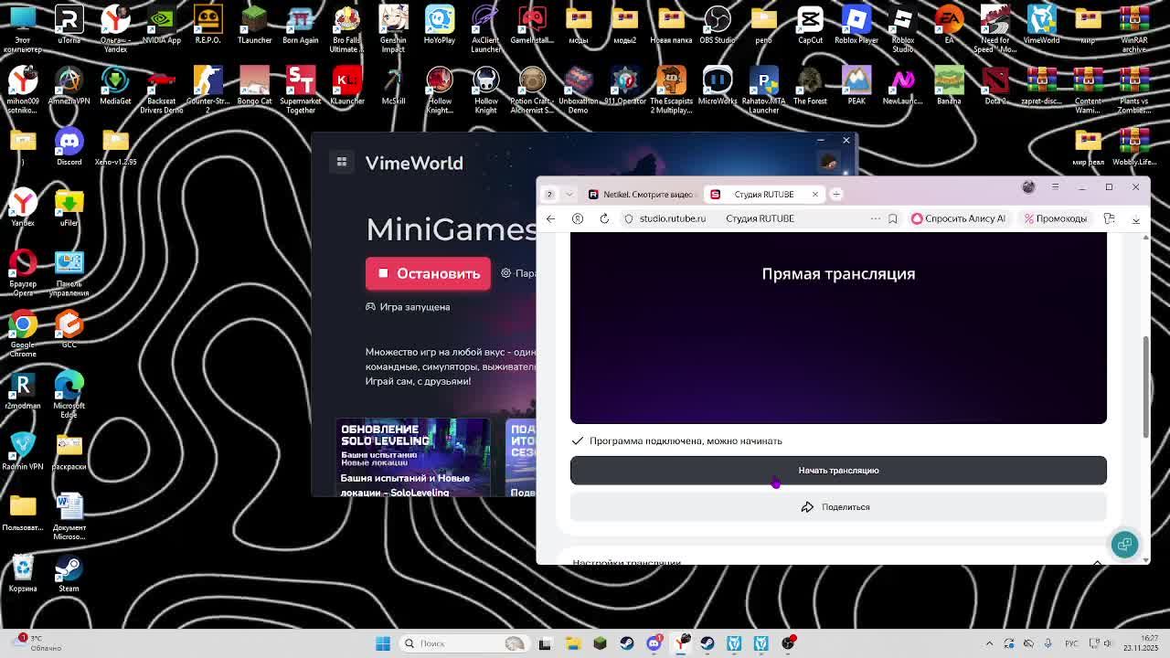This screenshot has width=1170, height=658.
Task: Open a new browser tab
Action: tap(836, 194)
